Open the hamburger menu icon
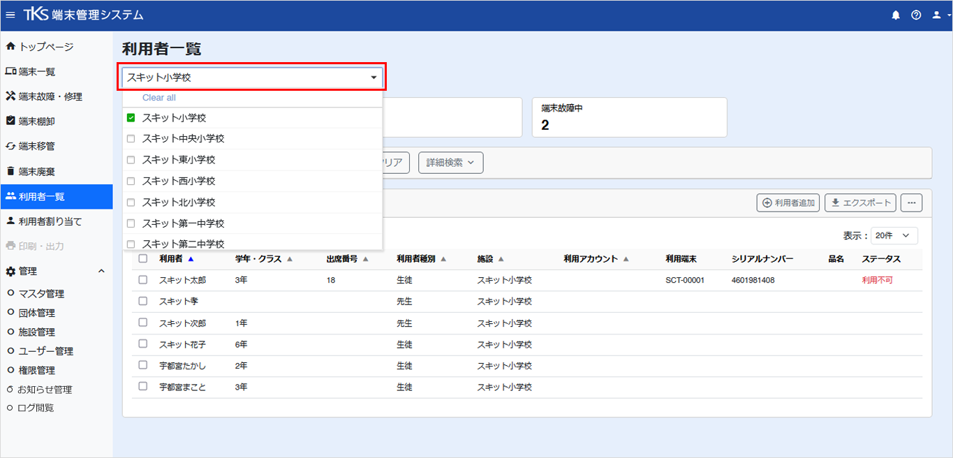The width and height of the screenshot is (953, 458). (x=10, y=15)
